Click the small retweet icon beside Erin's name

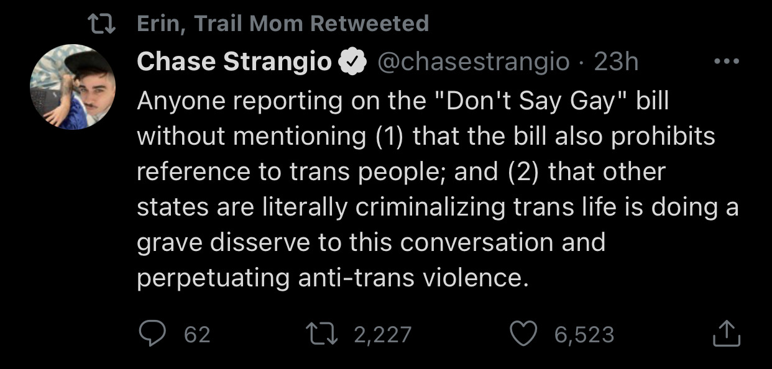point(103,24)
